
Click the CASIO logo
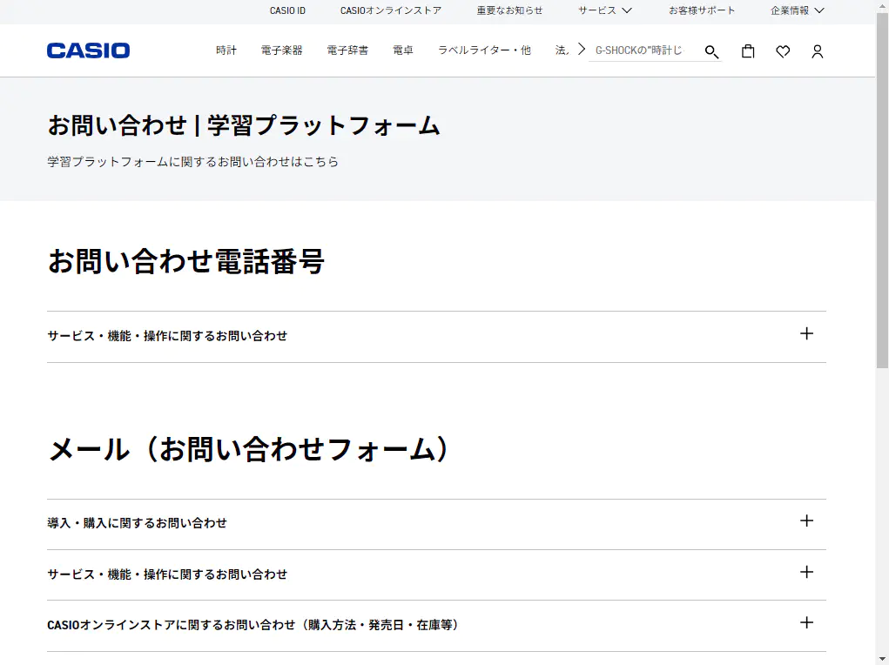[88, 50]
